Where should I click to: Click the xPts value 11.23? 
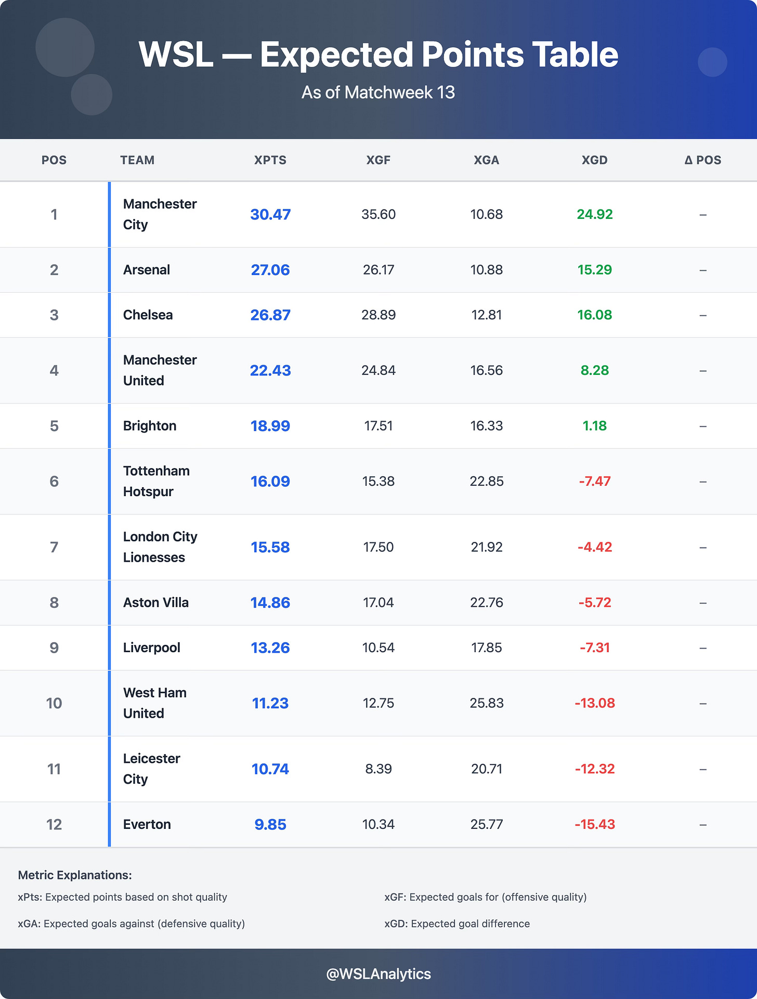pos(270,703)
